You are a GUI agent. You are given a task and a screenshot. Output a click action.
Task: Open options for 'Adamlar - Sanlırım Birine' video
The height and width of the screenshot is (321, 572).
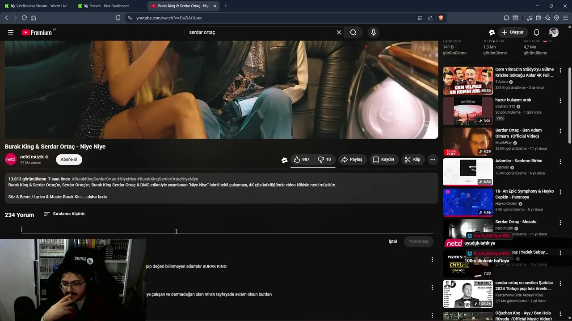point(560,161)
